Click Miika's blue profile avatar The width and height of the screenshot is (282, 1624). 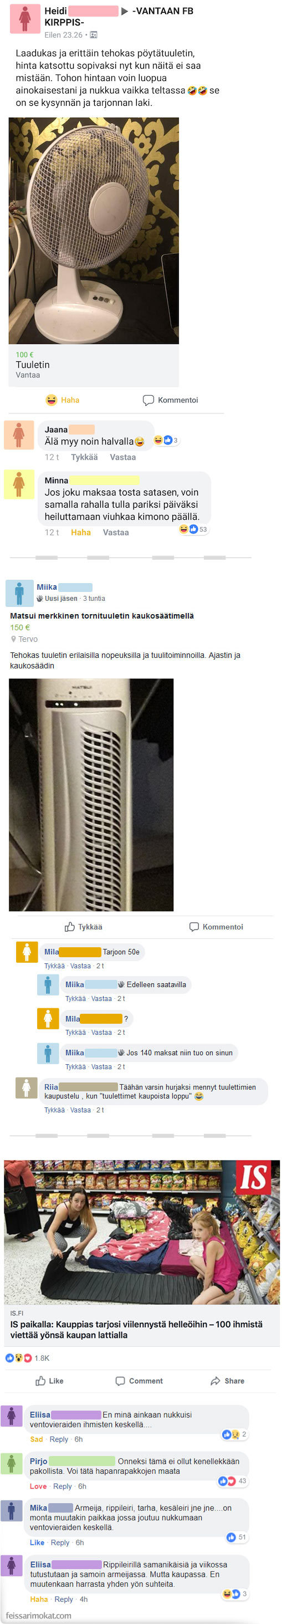[19, 593]
